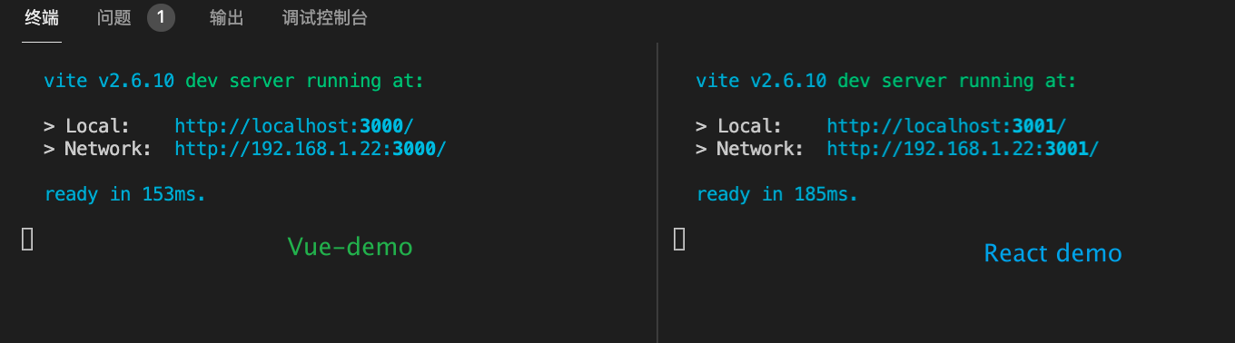Click the vite v2.6.10 line in the left terminal
Viewport: 1235px width, 343px height.
pos(233,81)
